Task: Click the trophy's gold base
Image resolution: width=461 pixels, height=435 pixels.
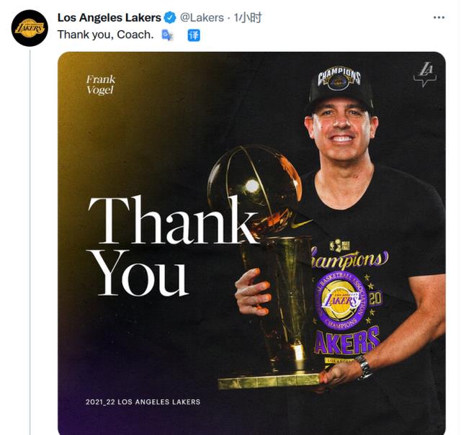Action: [x=269, y=382]
